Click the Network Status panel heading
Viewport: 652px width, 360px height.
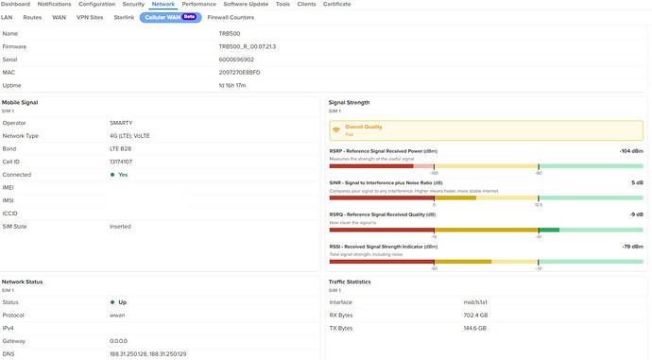22,282
